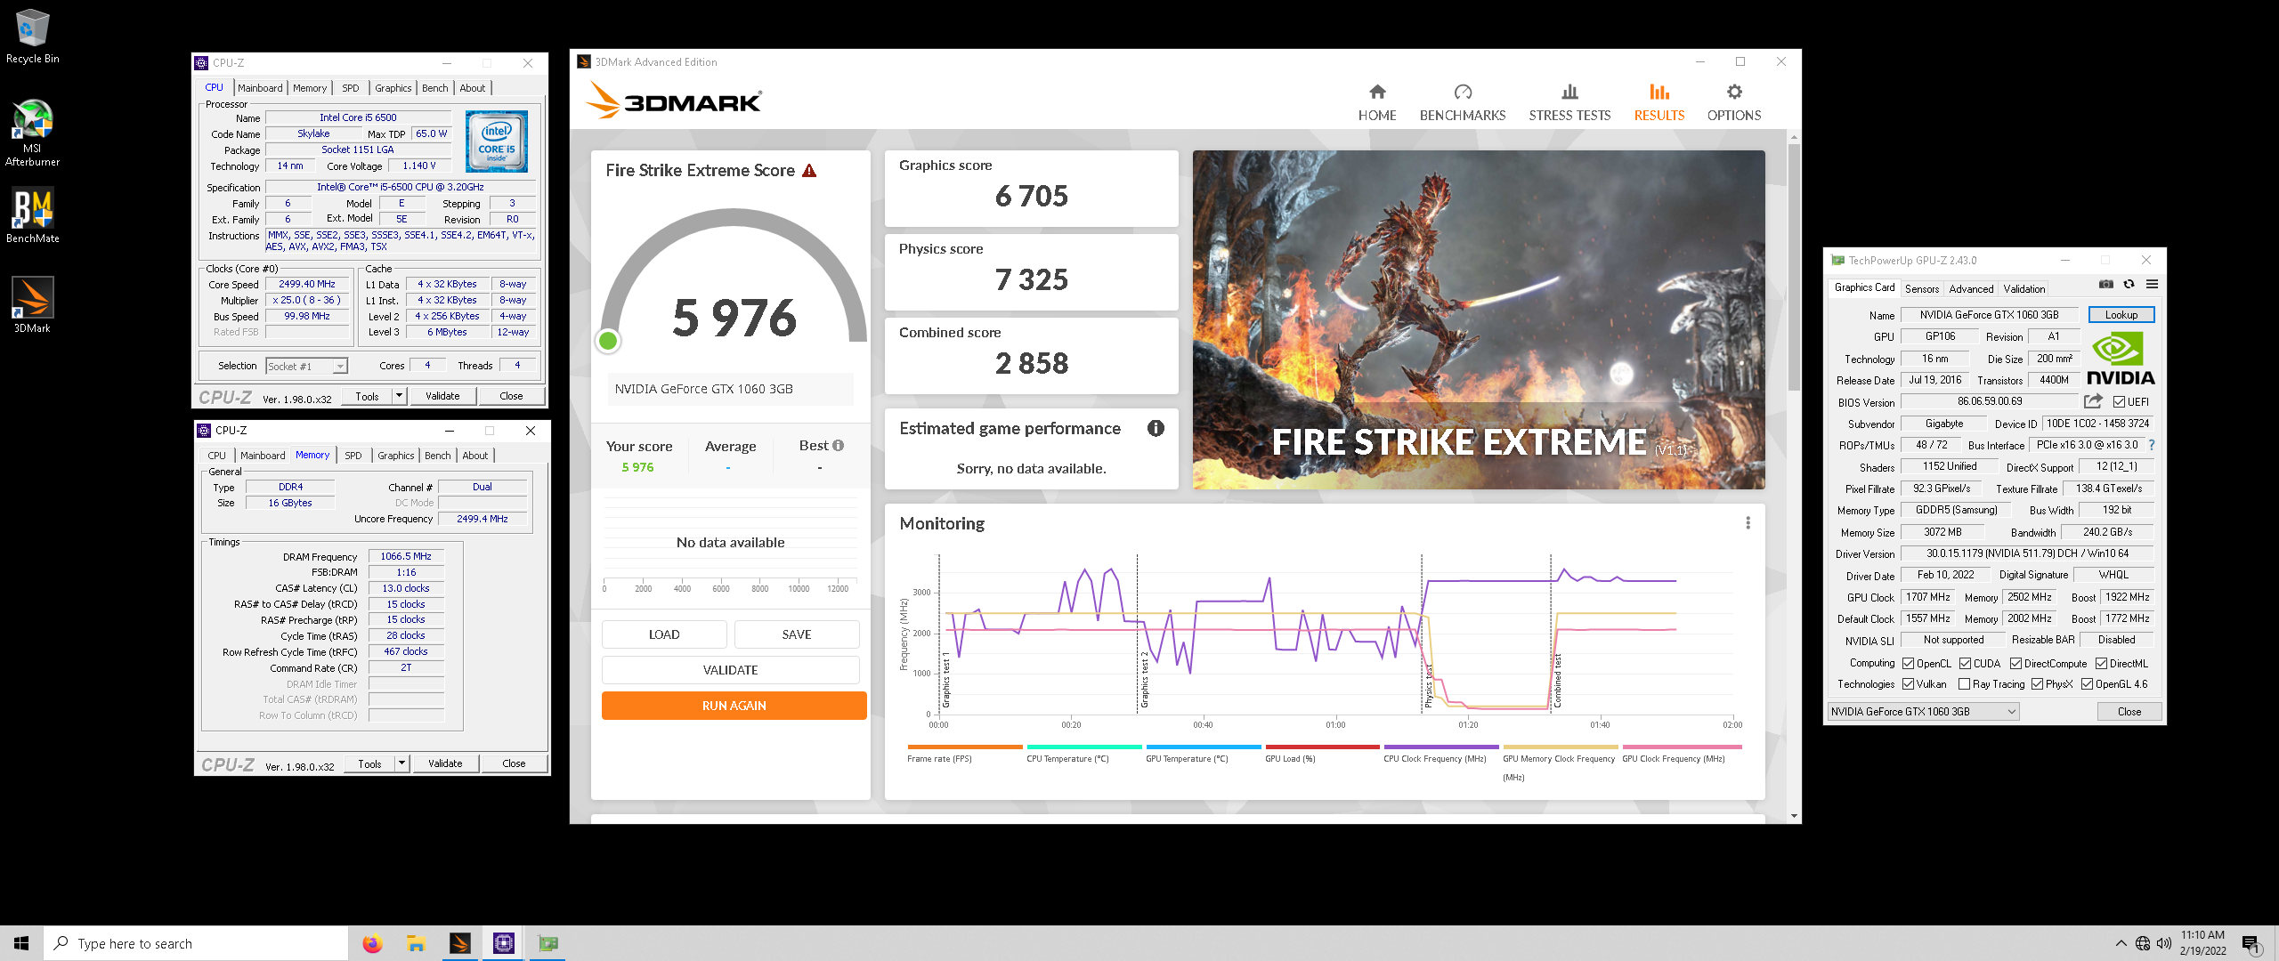
Task: Take a GPU-Z screenshot with the camera icon
Action: tap(2105, 285)
